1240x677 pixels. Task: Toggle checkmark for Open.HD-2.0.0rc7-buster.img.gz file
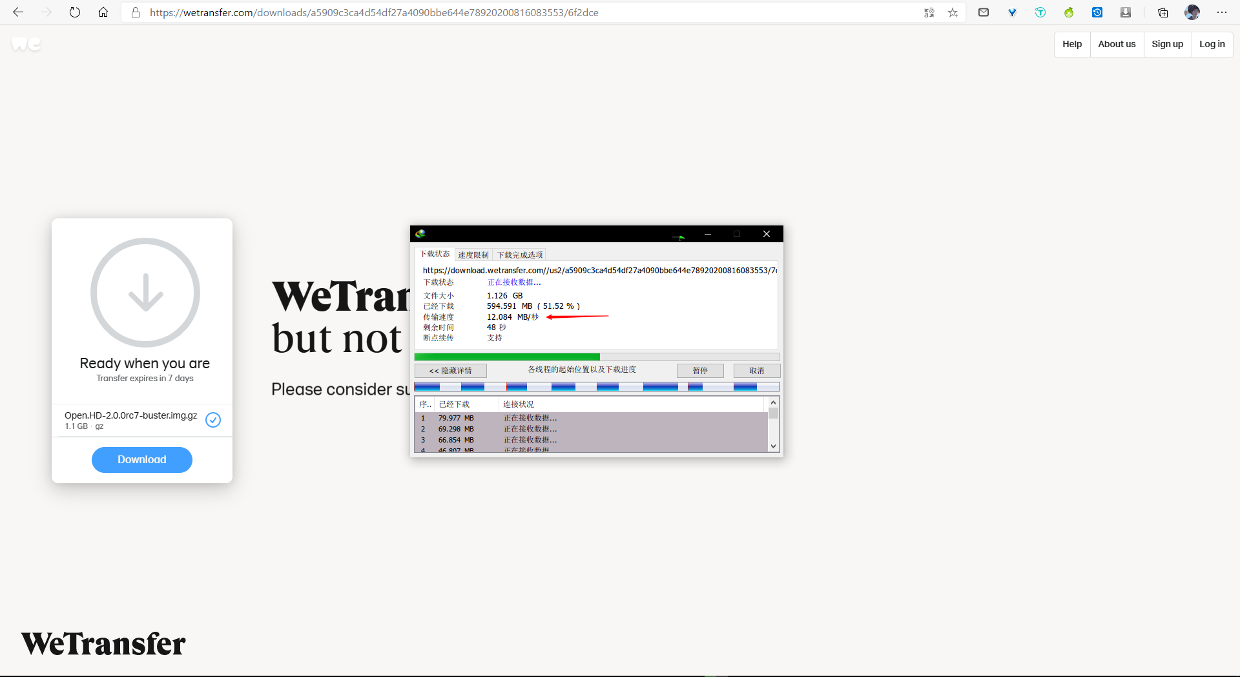tap(213, 420)
